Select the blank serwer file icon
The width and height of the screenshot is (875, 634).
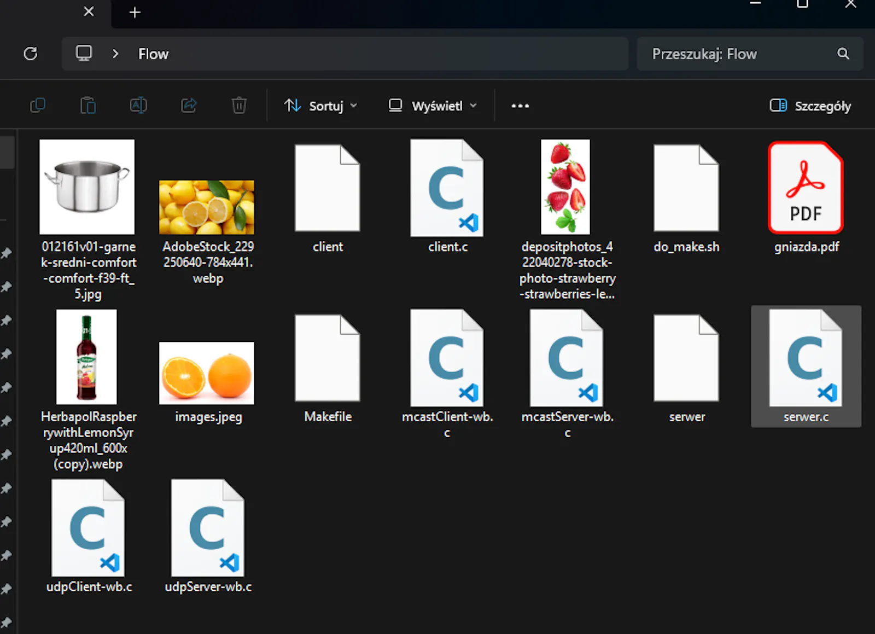coord(686,358)
